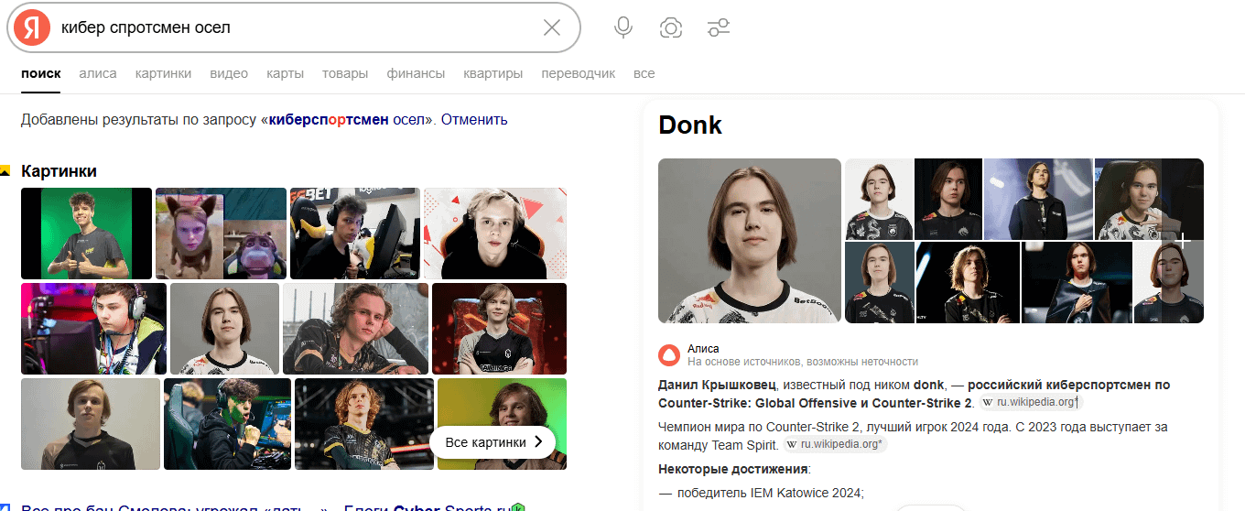The width and height of the screenshot is (1245, 511).
Task: Click the Yandex logo in search bar
Action: coord(33,27)
